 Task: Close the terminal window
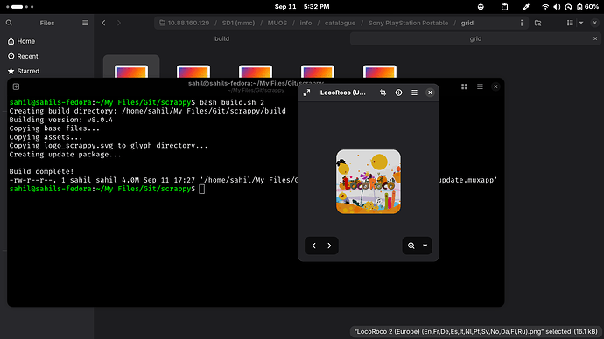coord(495,86)
